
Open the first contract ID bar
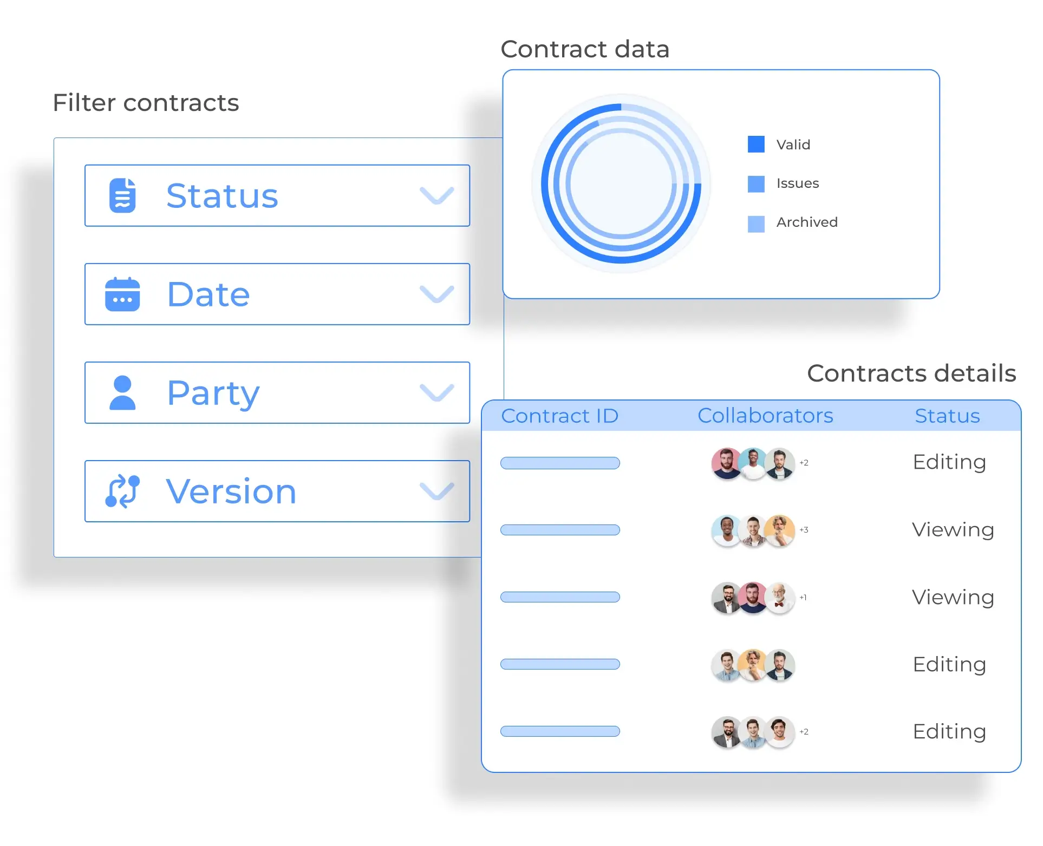pos(560,463)
